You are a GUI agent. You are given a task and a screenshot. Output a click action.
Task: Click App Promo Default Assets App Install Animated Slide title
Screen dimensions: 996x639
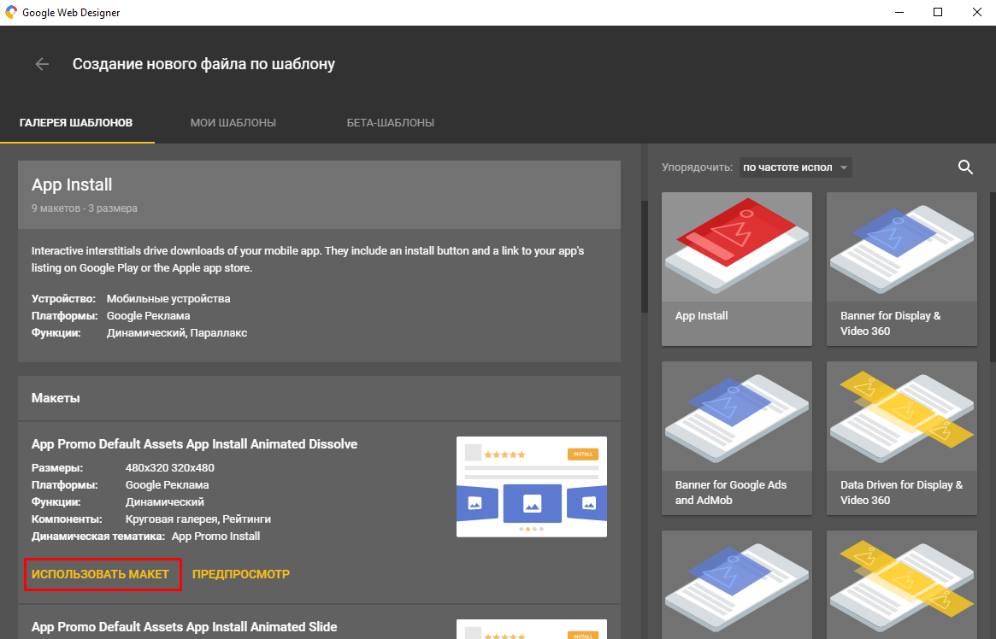[x=184, y=627]
